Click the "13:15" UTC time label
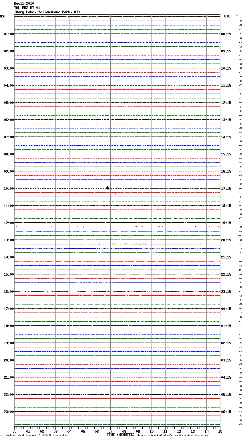243x439 pixels. 226,120
